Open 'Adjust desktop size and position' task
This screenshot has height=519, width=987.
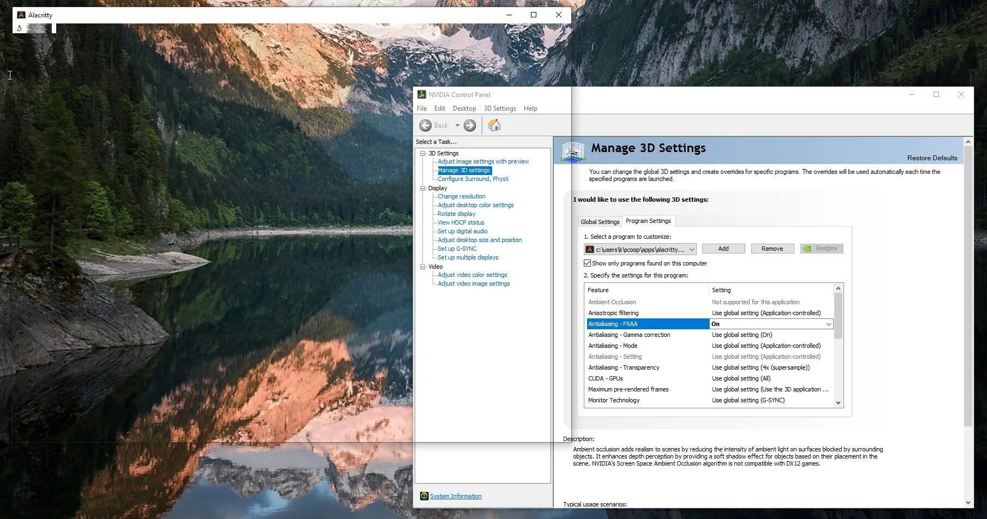click(x=480, y=240)
